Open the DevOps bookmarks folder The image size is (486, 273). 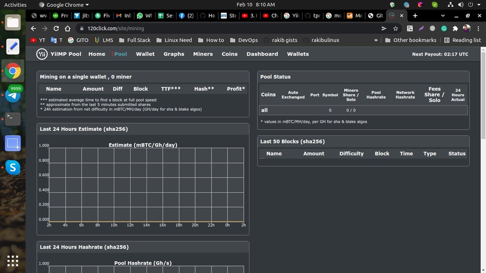(244, 40)
